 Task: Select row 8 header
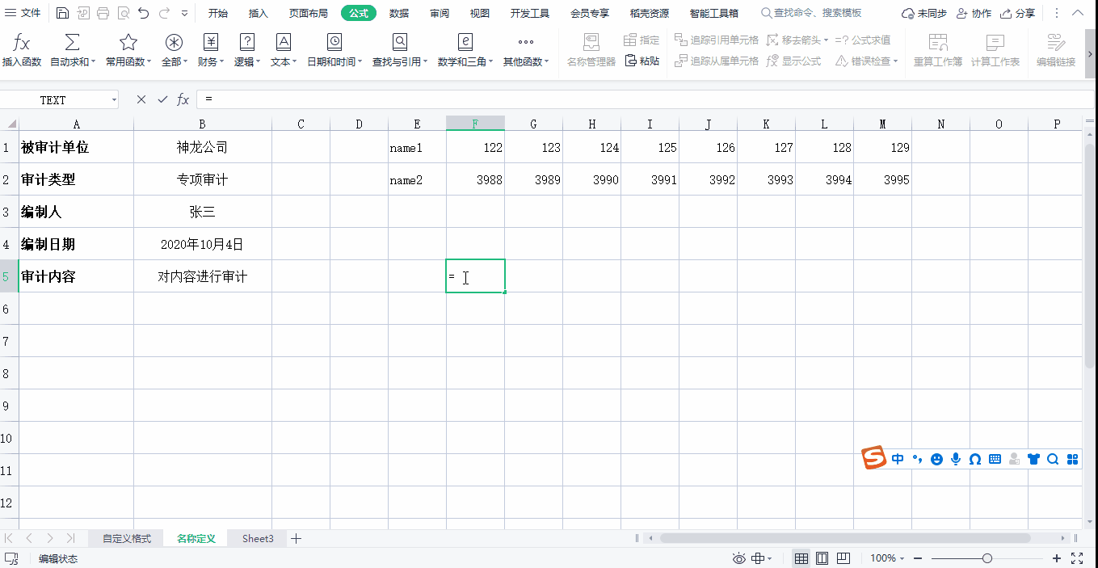coord(9,373)
